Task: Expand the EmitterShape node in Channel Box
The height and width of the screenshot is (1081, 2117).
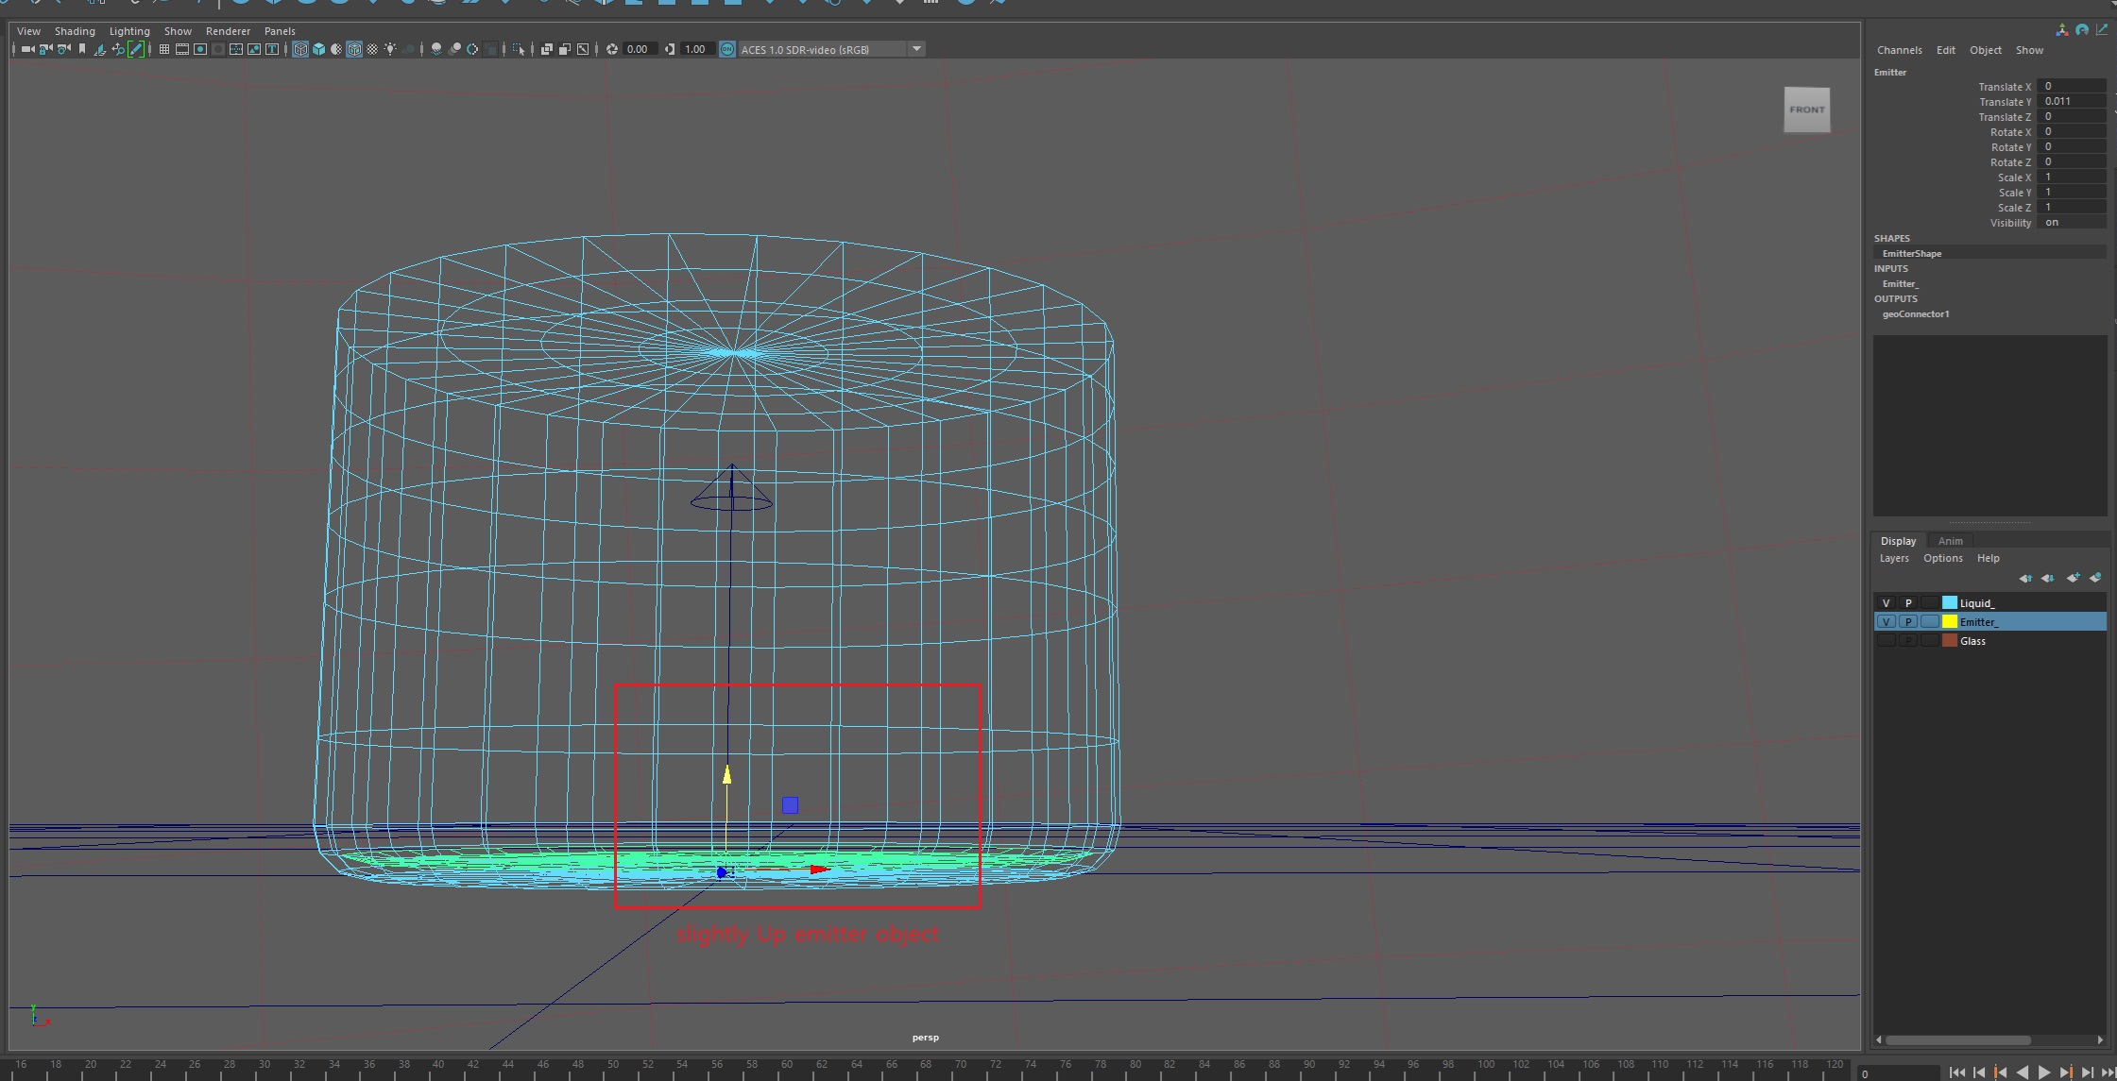Action: (1911, 253)
